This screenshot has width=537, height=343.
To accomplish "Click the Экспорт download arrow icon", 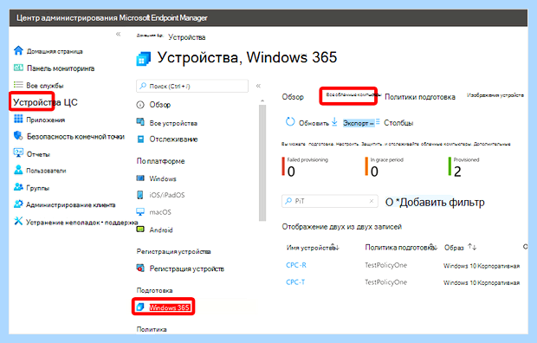I will pos(334,121).
